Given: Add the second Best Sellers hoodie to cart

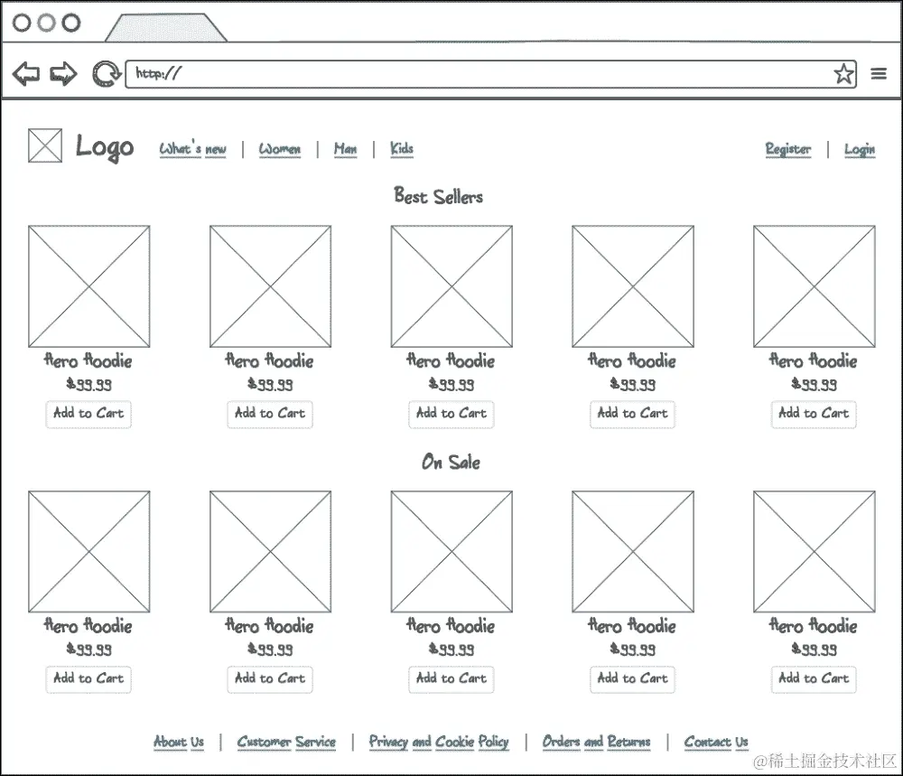Looking at the screenshot, I should (270, 414).
